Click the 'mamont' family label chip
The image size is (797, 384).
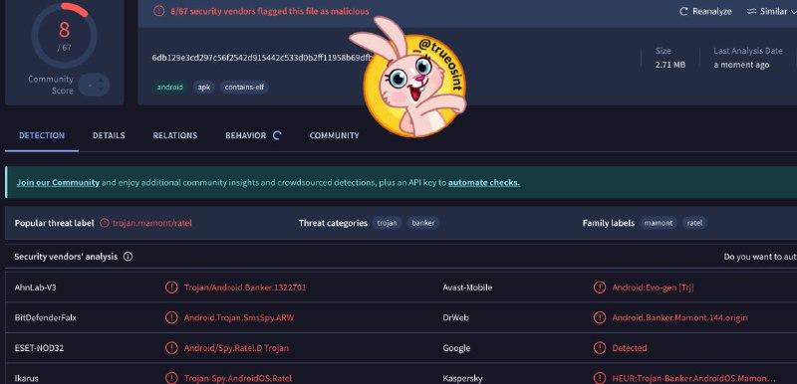[659, 223]
